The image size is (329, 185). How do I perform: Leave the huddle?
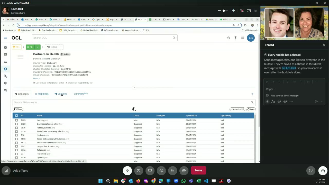198,170
